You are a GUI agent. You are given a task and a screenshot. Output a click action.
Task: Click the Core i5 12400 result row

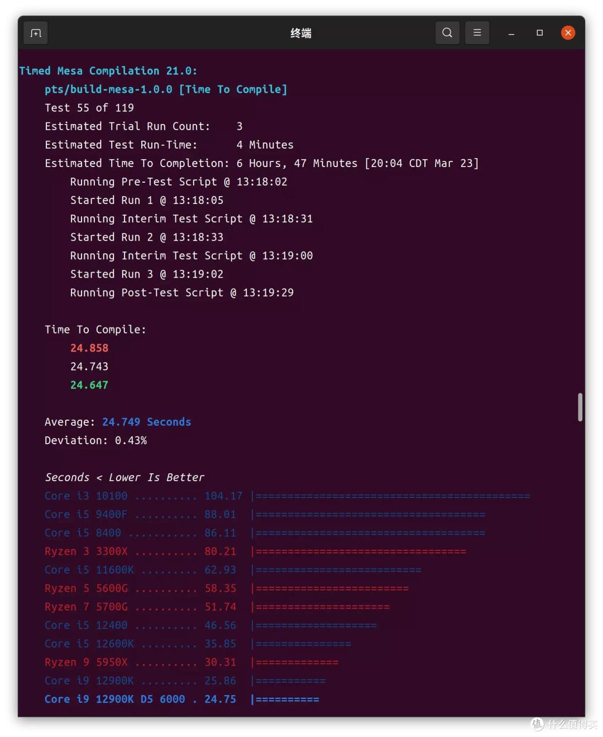pyautogui.click(x=211, y=625)
